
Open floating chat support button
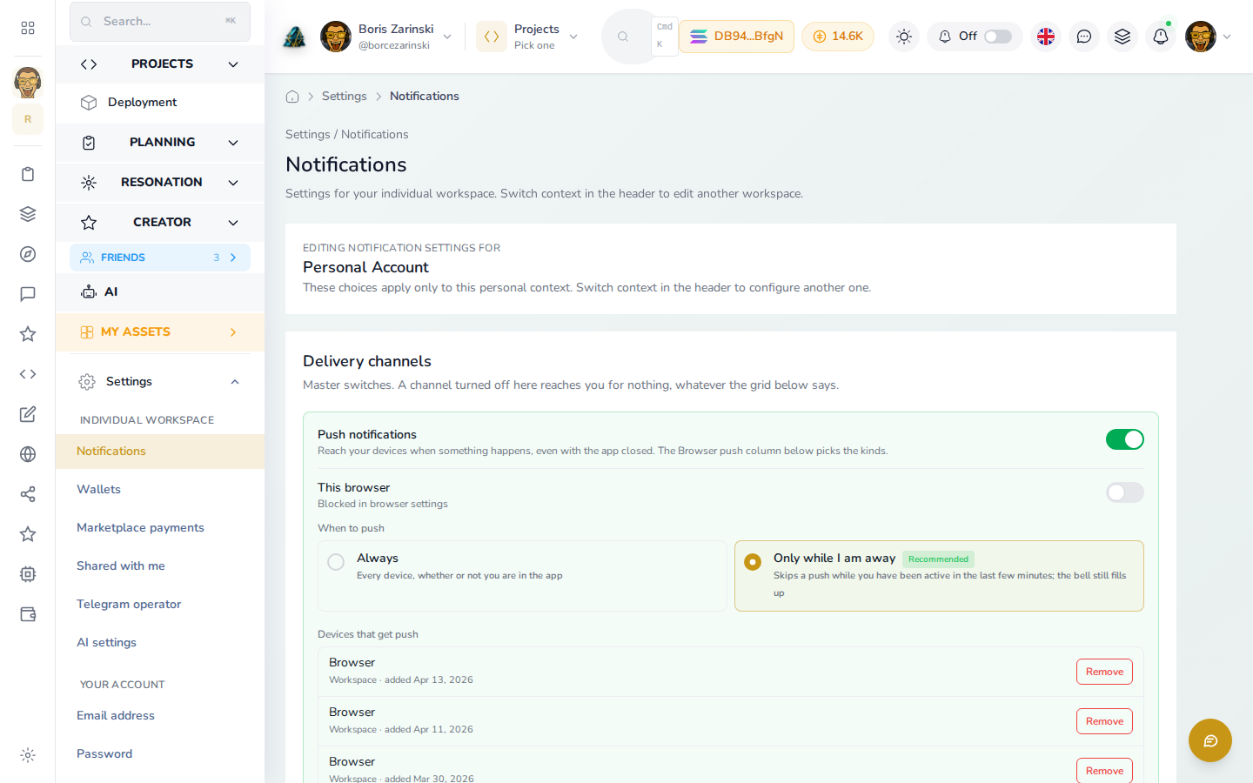click(x=1210, y=740)
